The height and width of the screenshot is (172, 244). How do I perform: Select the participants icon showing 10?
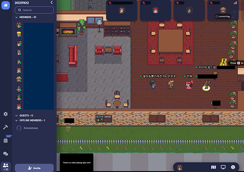tap(6, 165)
